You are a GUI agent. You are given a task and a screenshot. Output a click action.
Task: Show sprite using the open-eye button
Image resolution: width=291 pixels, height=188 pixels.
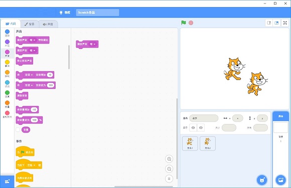point(193,127)
